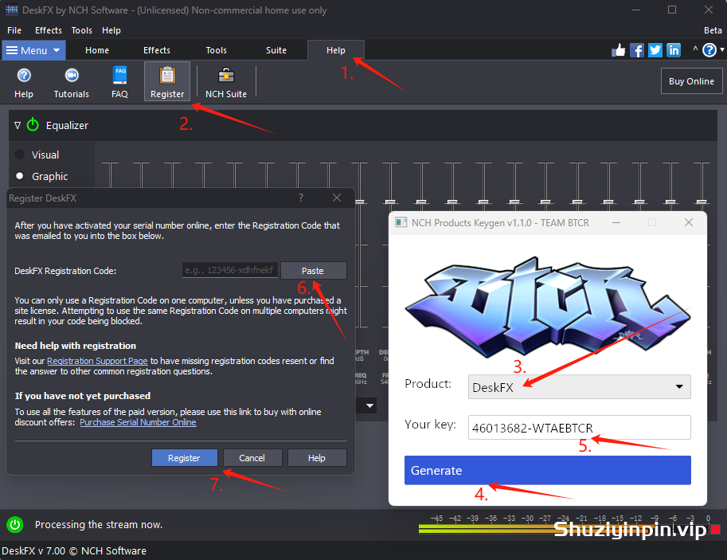Open the Help icon in ribbon toolbar
The height and width of the screenshot is (560, 727).
(x=24, y=82)
